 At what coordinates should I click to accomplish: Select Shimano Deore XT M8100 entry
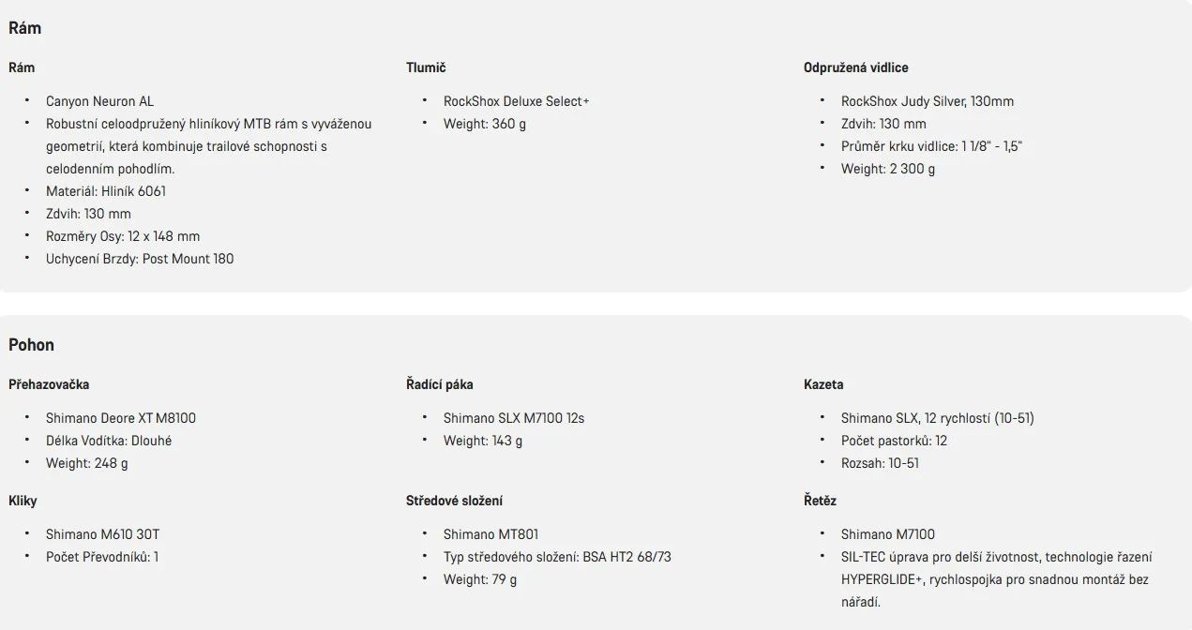pyautogui.click(x=121, y=418)
